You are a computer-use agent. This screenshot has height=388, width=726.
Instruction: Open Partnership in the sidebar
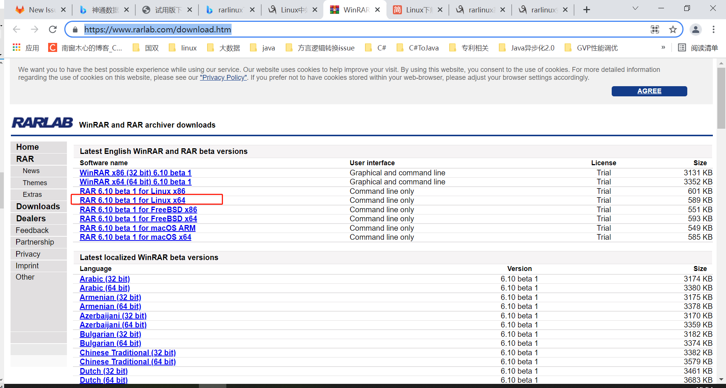[x=35, y=242]
